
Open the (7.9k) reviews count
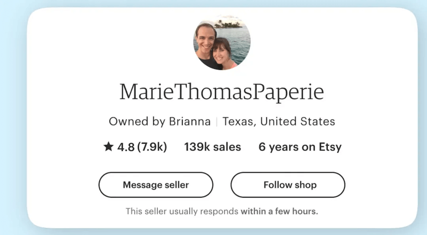coord(152,147)
